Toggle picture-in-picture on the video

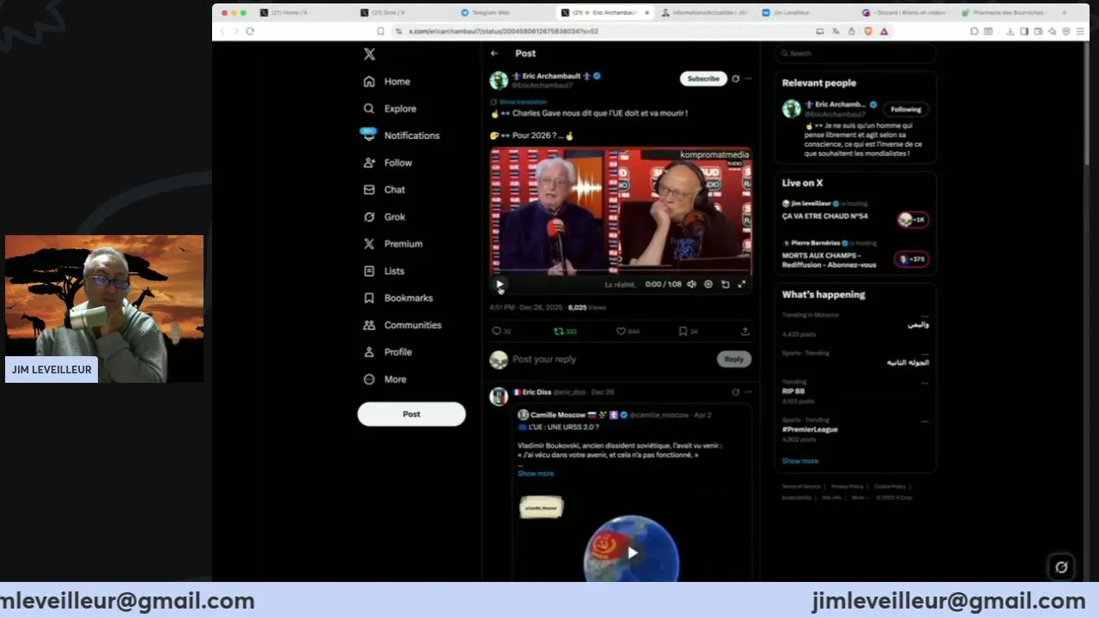click(726, 284)
